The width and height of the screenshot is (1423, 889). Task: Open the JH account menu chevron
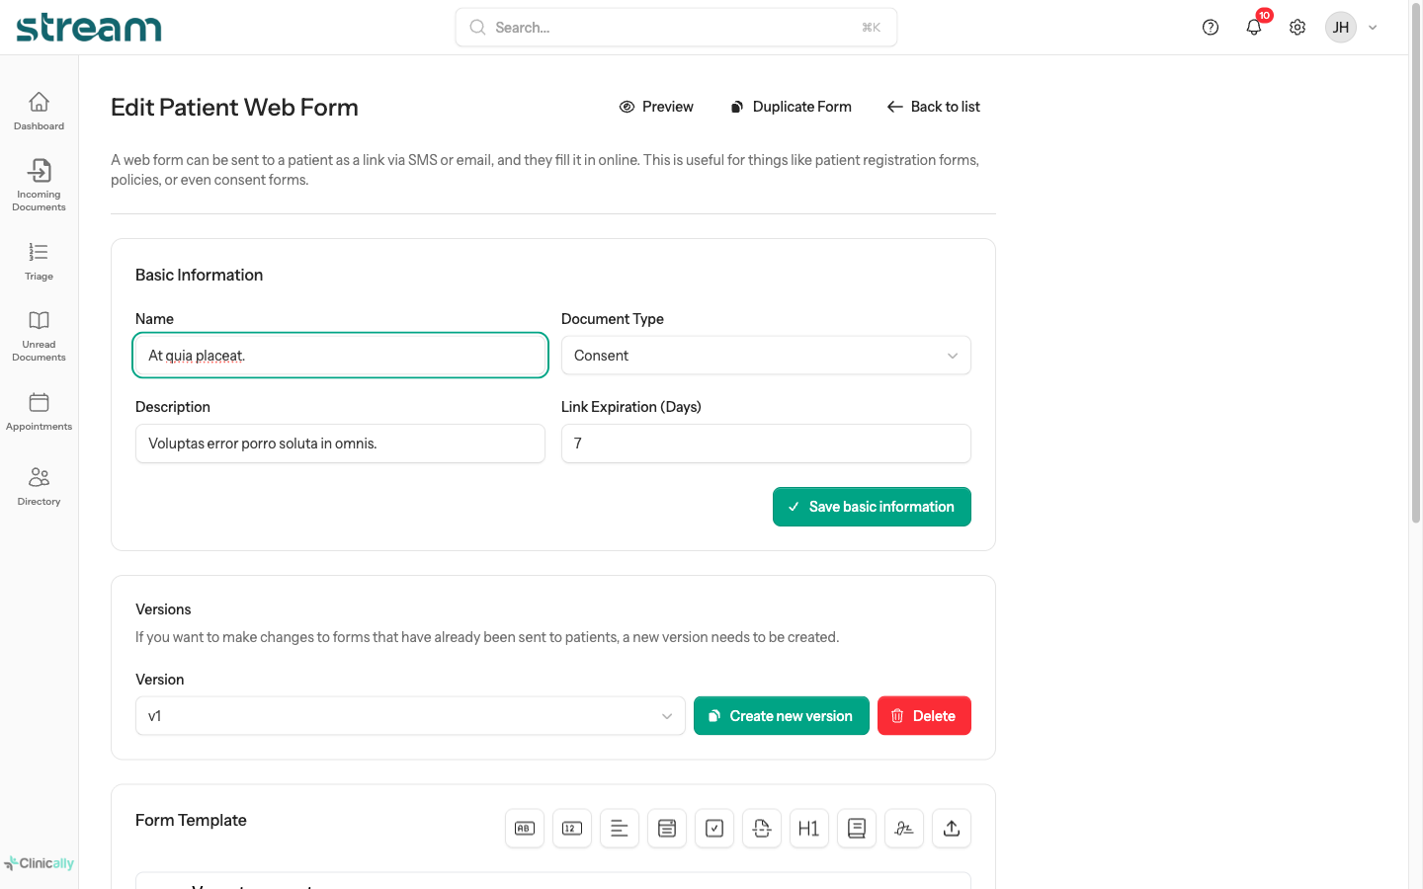tap(1373, 27)
